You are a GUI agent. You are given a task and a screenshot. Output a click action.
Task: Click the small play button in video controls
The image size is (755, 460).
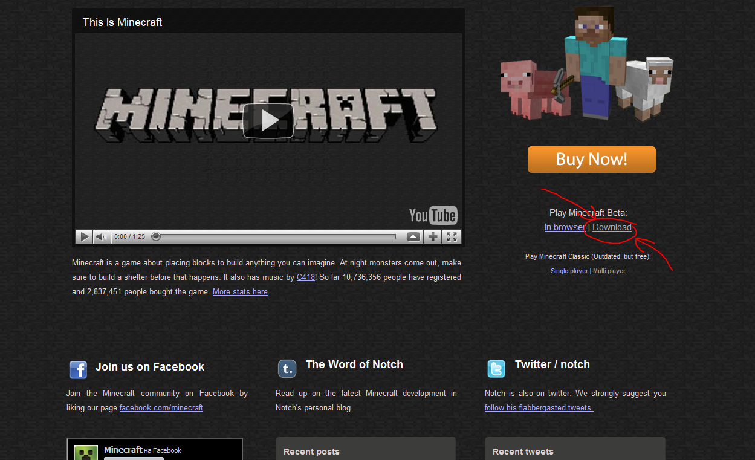[x=85, y=236]
